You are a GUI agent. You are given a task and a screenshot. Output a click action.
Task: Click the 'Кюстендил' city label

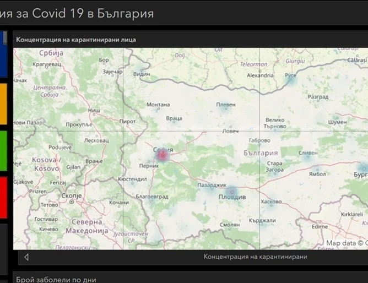132,179
